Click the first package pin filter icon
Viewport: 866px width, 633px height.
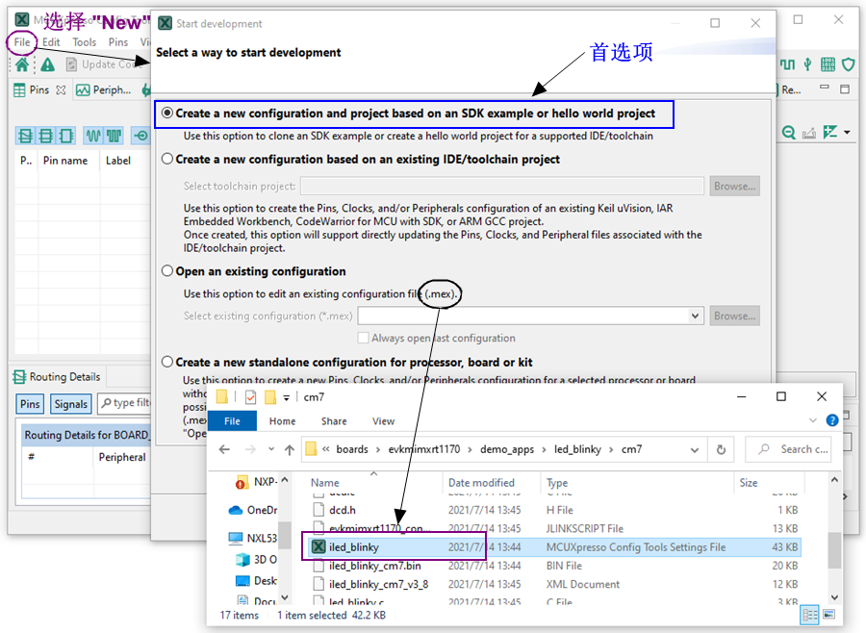pos(25,136)
